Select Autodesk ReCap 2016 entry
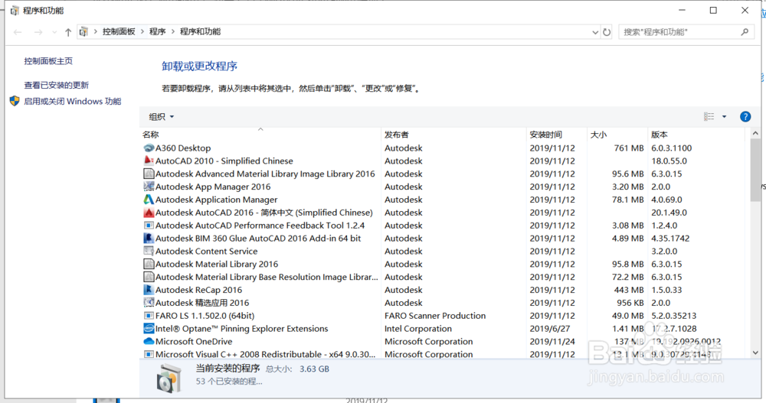Image resolution: width=766 pixels, height=403 pixels. pos(198,290)
